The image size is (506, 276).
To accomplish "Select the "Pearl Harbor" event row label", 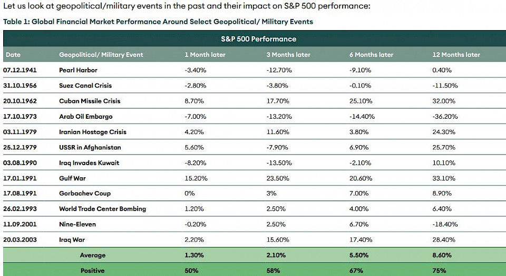I will point(78,70).
